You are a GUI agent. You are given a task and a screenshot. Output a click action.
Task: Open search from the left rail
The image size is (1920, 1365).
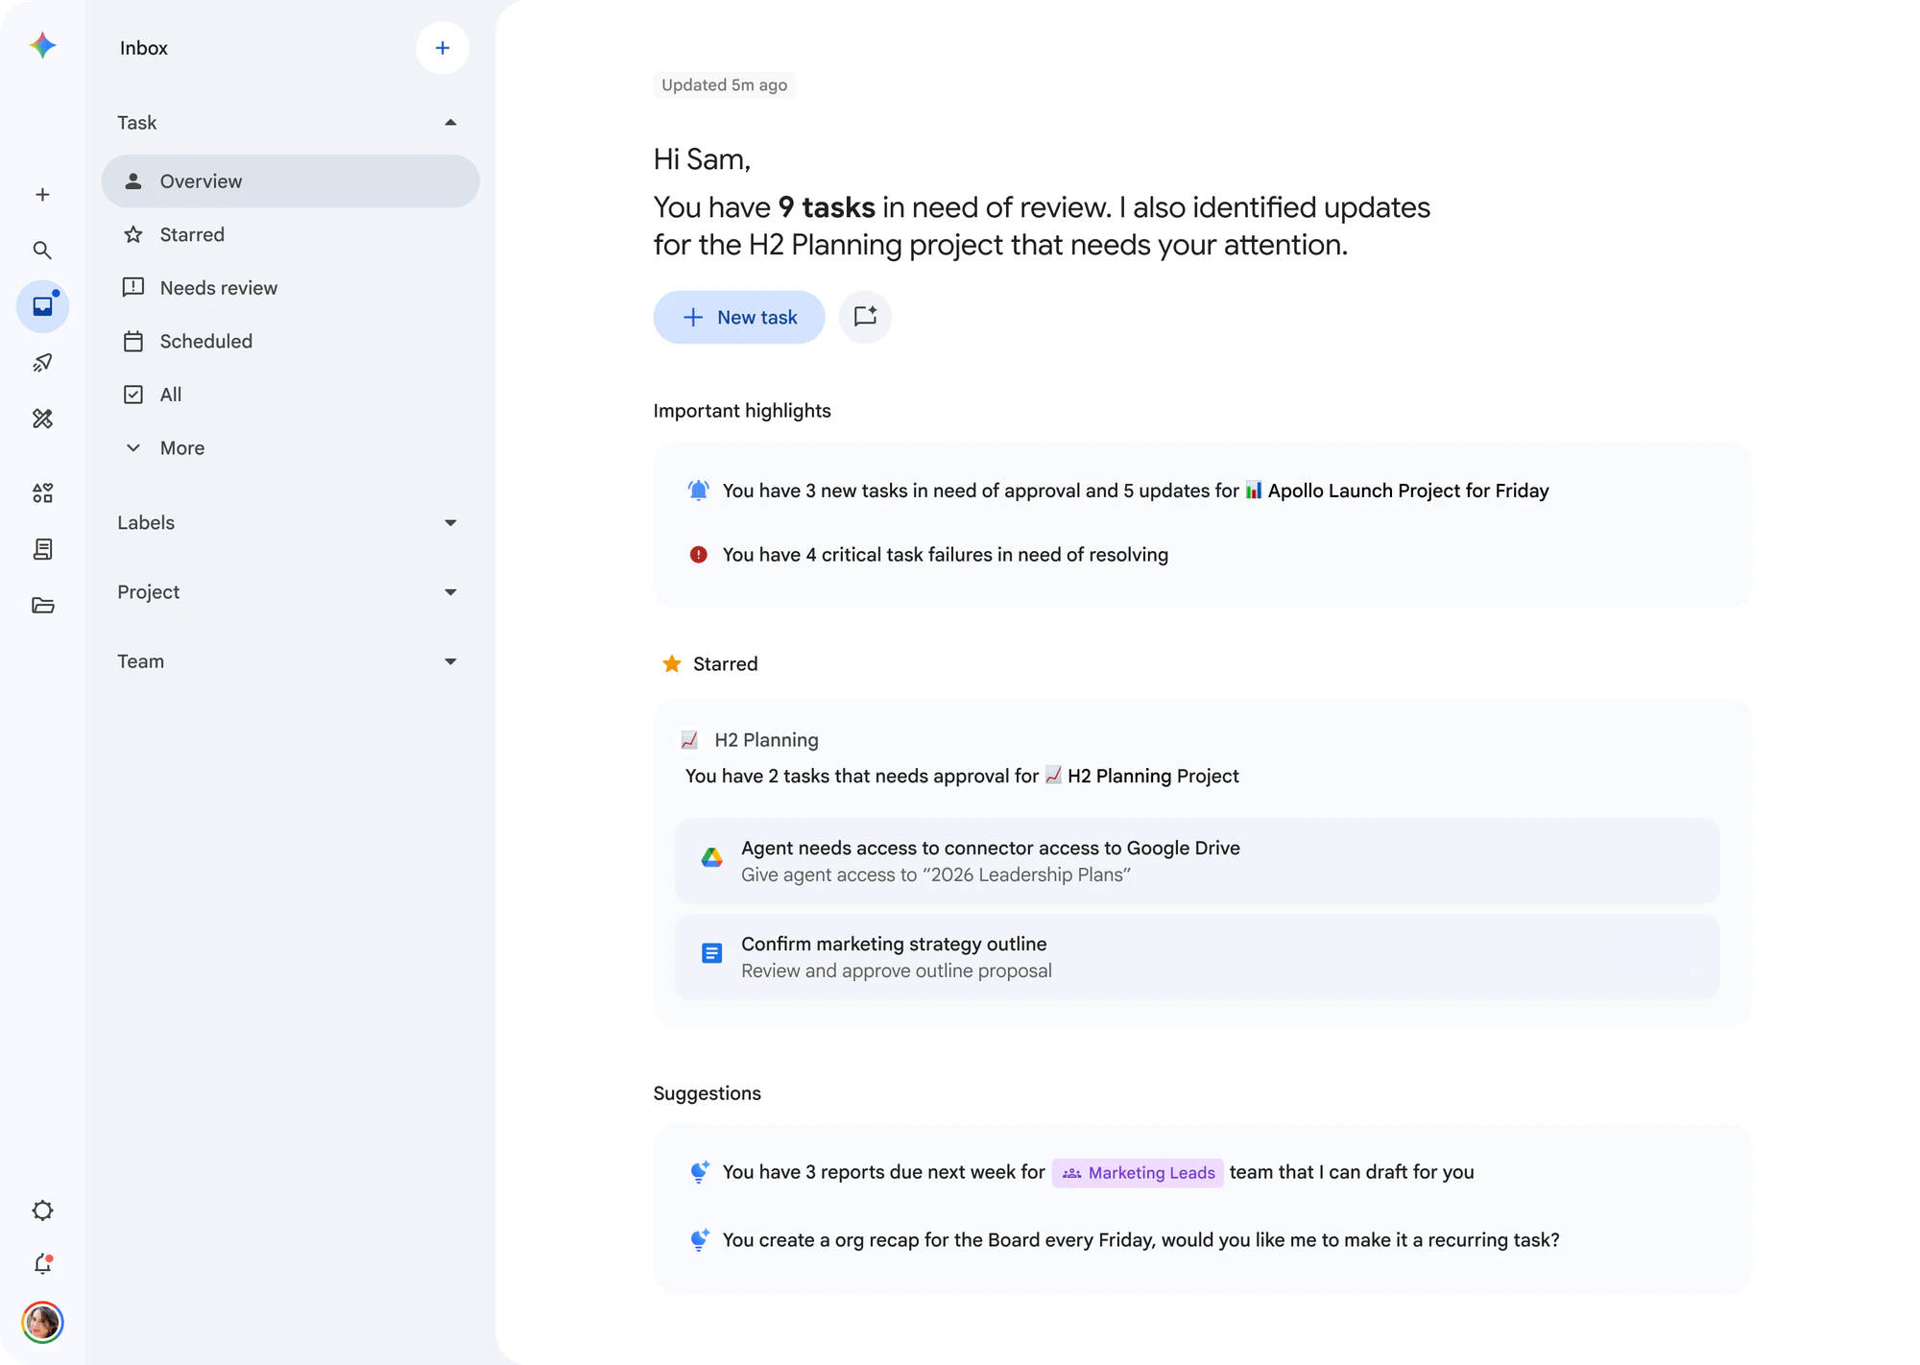coord(42,250)
